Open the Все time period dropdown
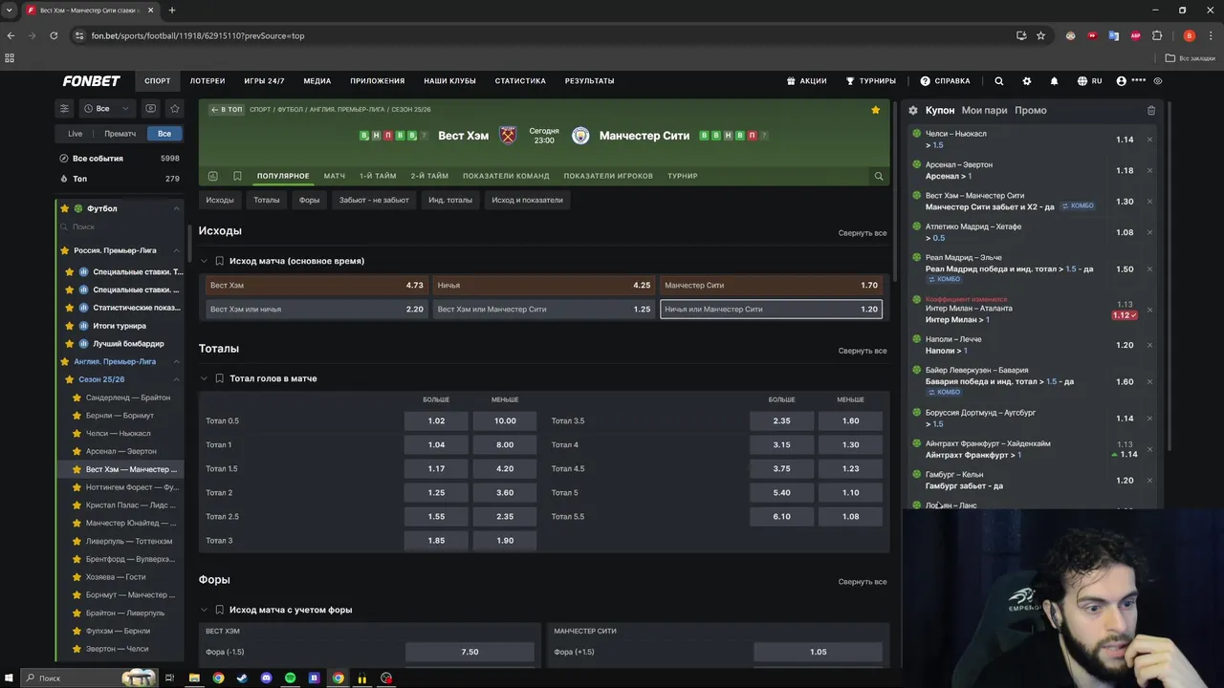Viewport: 1224px width, 688px height. click(x=108, y=108)
